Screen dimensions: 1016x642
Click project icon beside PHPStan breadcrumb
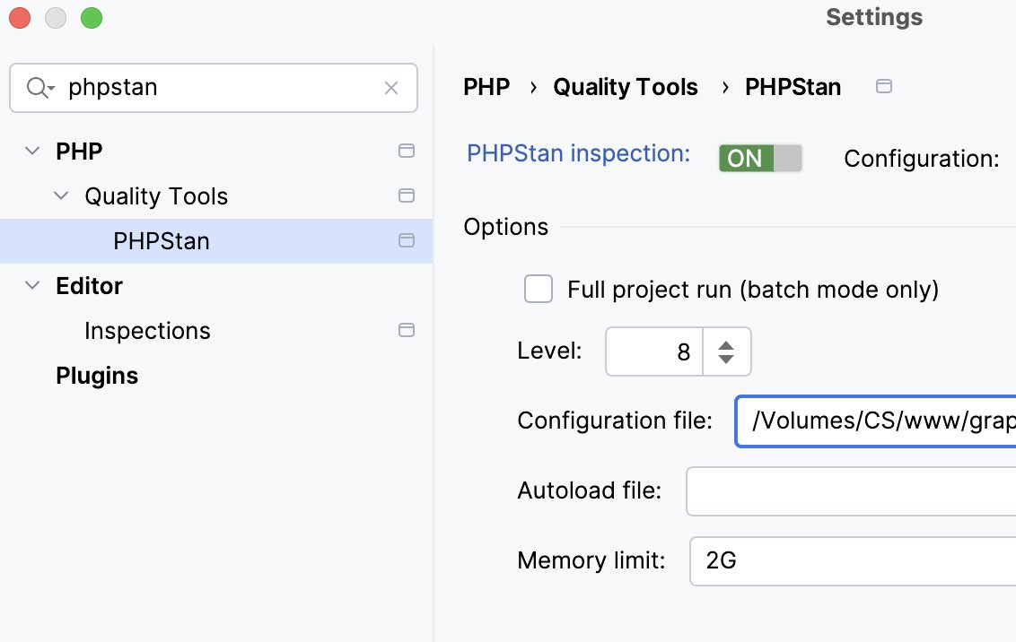pos(884,86)
